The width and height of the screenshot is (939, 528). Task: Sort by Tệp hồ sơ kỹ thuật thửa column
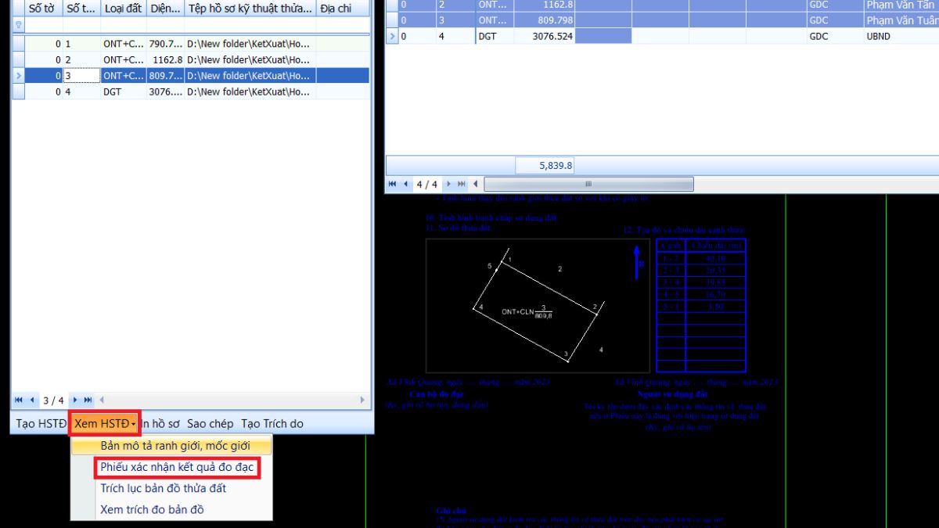tap(250, 9)
